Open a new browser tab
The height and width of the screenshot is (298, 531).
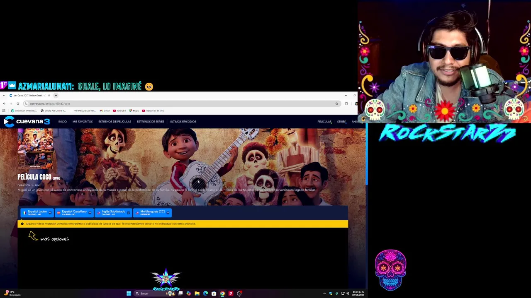pos(56,96)
